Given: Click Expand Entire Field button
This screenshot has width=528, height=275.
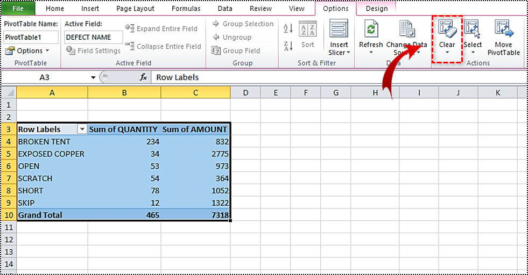Looking at the screenshot, I should (x=161, y=28).
